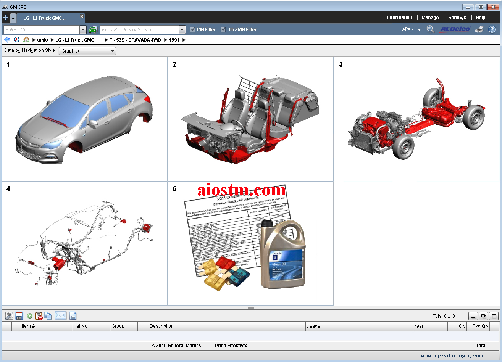The height and width of the screenshot is (362, 502).
Task: Click the Qty column header
Action: (457, 326)
